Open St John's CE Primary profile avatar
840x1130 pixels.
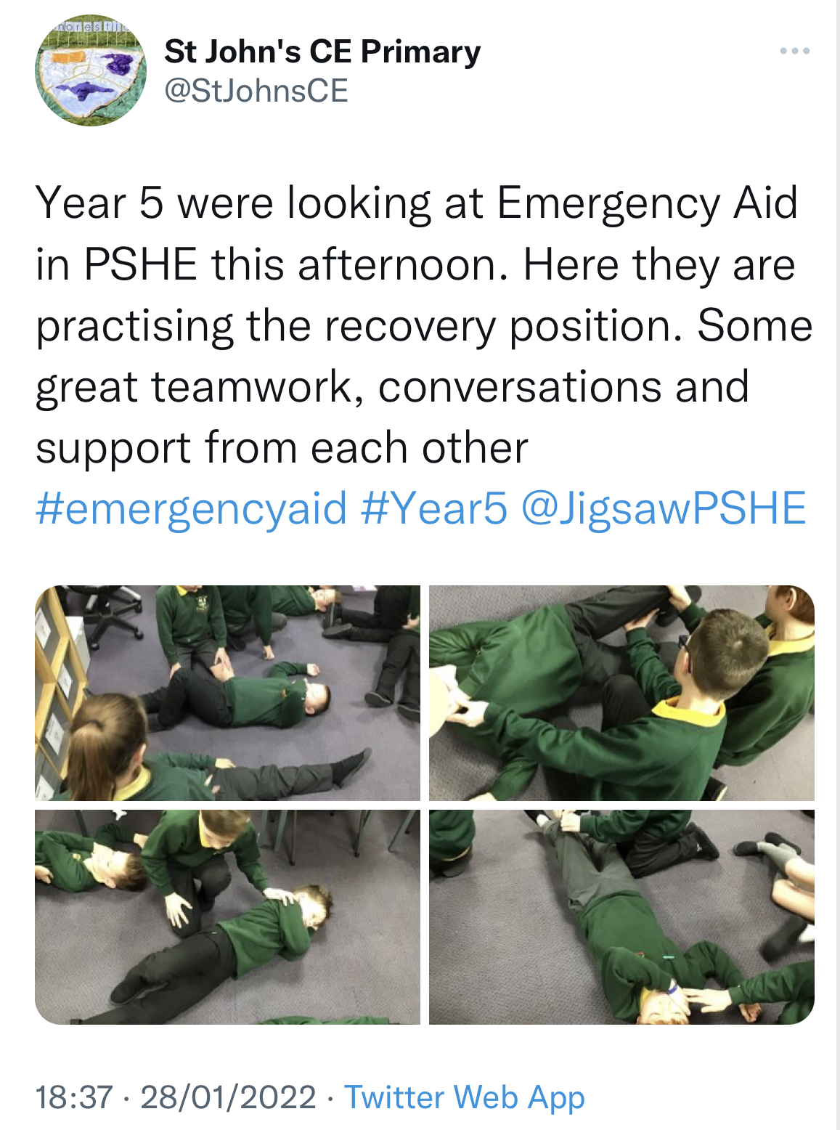tap(91, 70)
